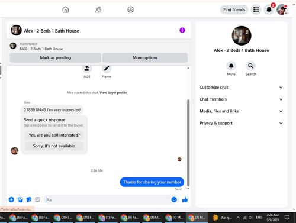Send 'Sorry, it's not available.' response
This screenshot has height=223, width=296.
click(54, 146)
